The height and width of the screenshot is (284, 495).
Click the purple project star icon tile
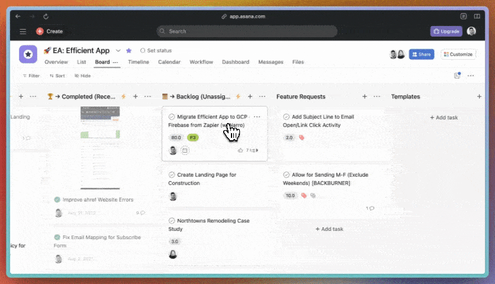coord(28,54)
